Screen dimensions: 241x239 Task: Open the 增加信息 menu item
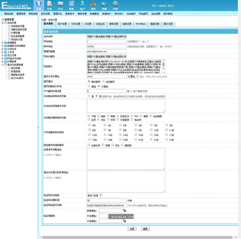click(x=9, y=14)
